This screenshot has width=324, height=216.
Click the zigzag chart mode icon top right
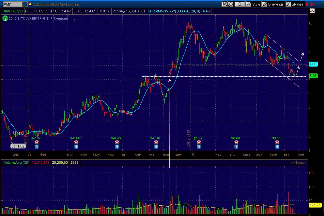point(312,11)
